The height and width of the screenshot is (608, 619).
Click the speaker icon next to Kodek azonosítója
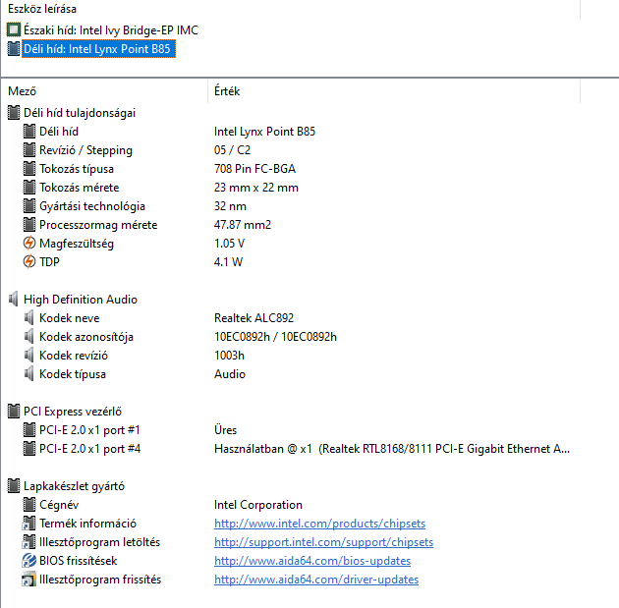[29, 337]
